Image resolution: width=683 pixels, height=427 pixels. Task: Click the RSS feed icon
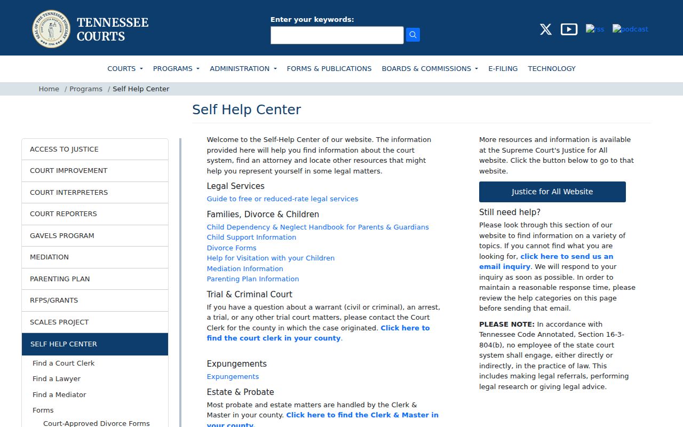point(595,29)
